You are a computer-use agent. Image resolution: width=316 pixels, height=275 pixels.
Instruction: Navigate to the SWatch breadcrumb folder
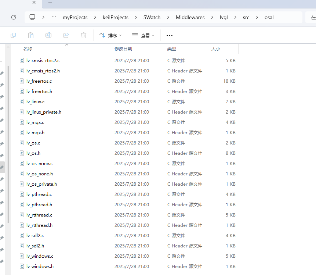152,17
